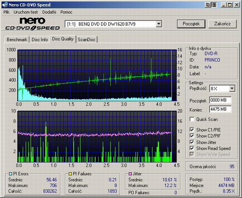Click the Początek start button

click(x=191, y=24)
